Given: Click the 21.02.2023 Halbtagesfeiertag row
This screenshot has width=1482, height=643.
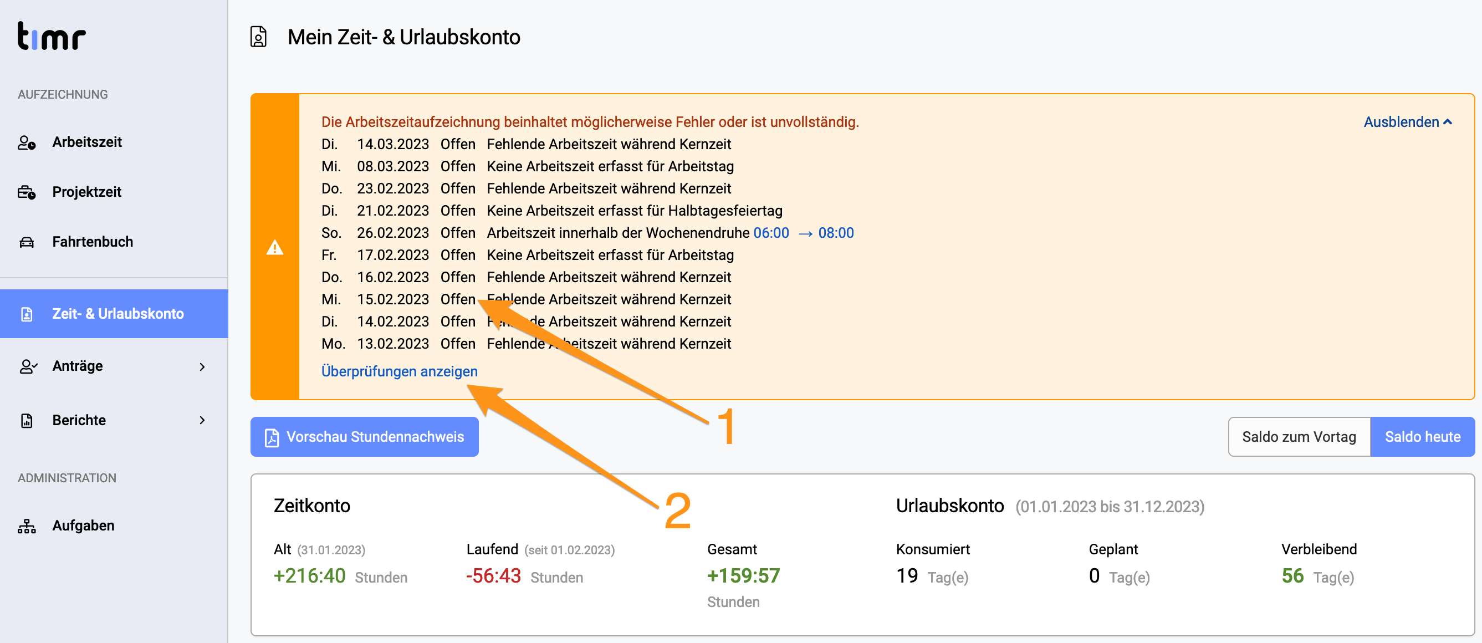Looking at the screenshot, I should click(x=551, y=211).
